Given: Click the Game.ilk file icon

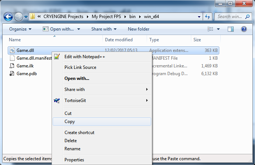Looking at the screenshot, I should click(x=12, y=66).
